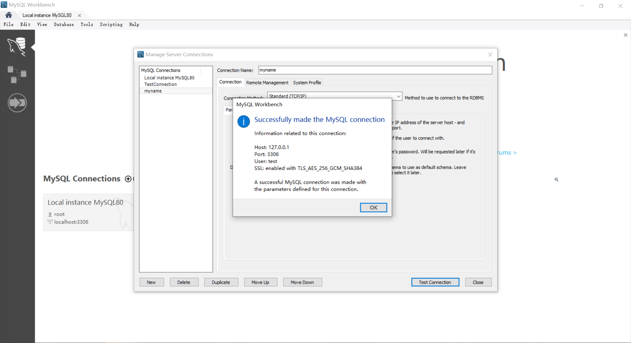Click localhost:3306 text on connection tile

pyautogui.click(x=71, y=222)
